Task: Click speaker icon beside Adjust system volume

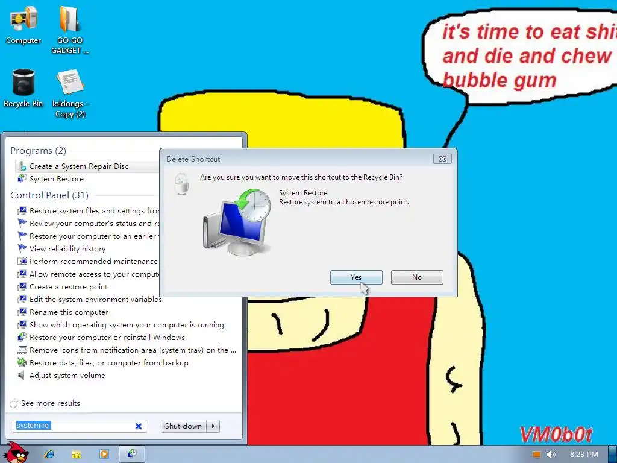Action: [x=22, y=375]
